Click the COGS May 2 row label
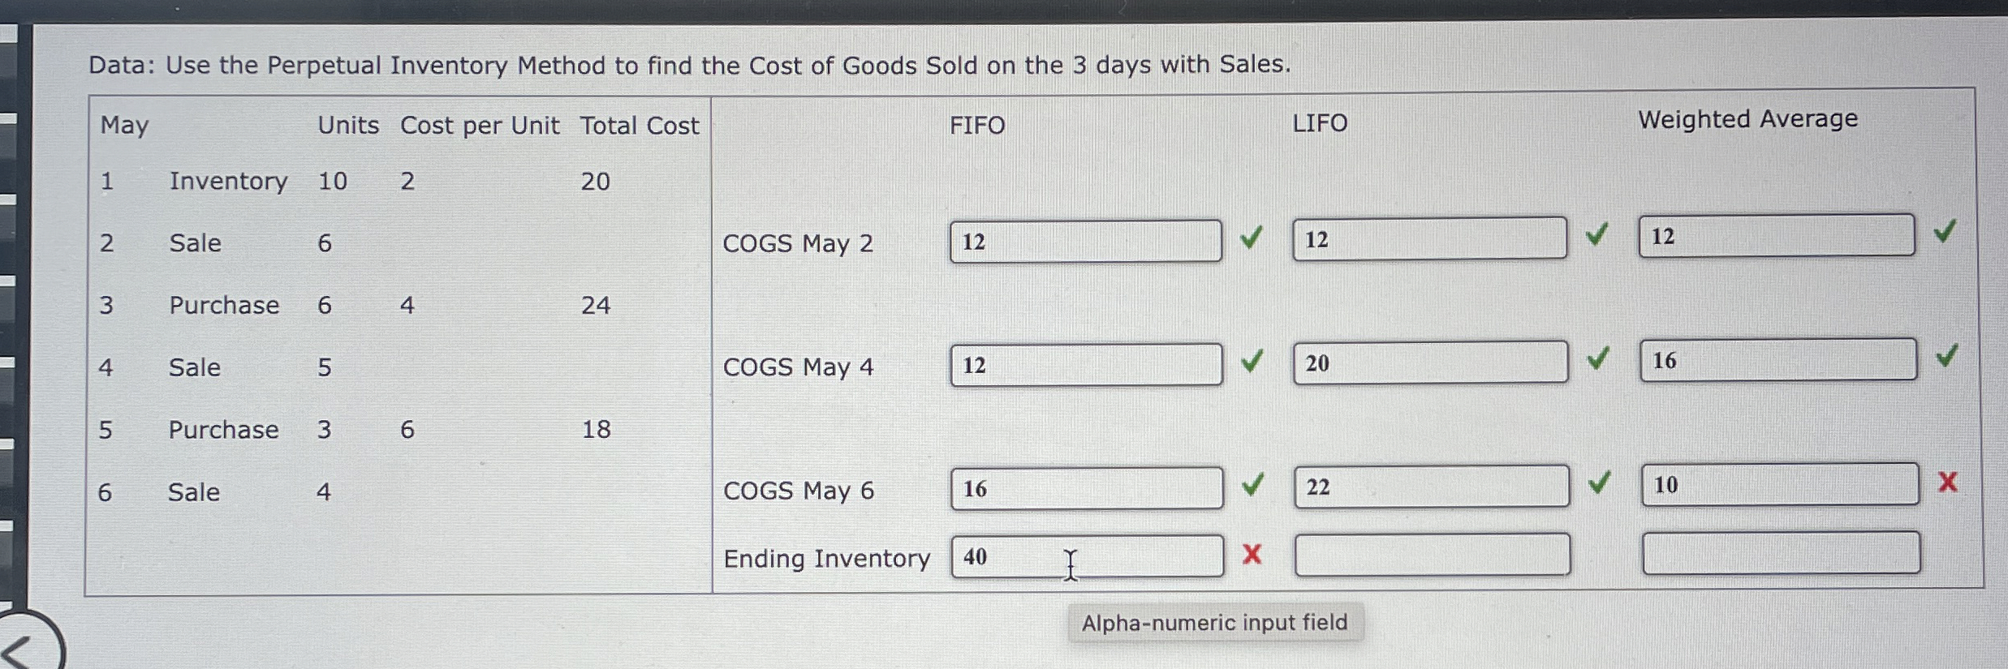 [x=799, y=243]
